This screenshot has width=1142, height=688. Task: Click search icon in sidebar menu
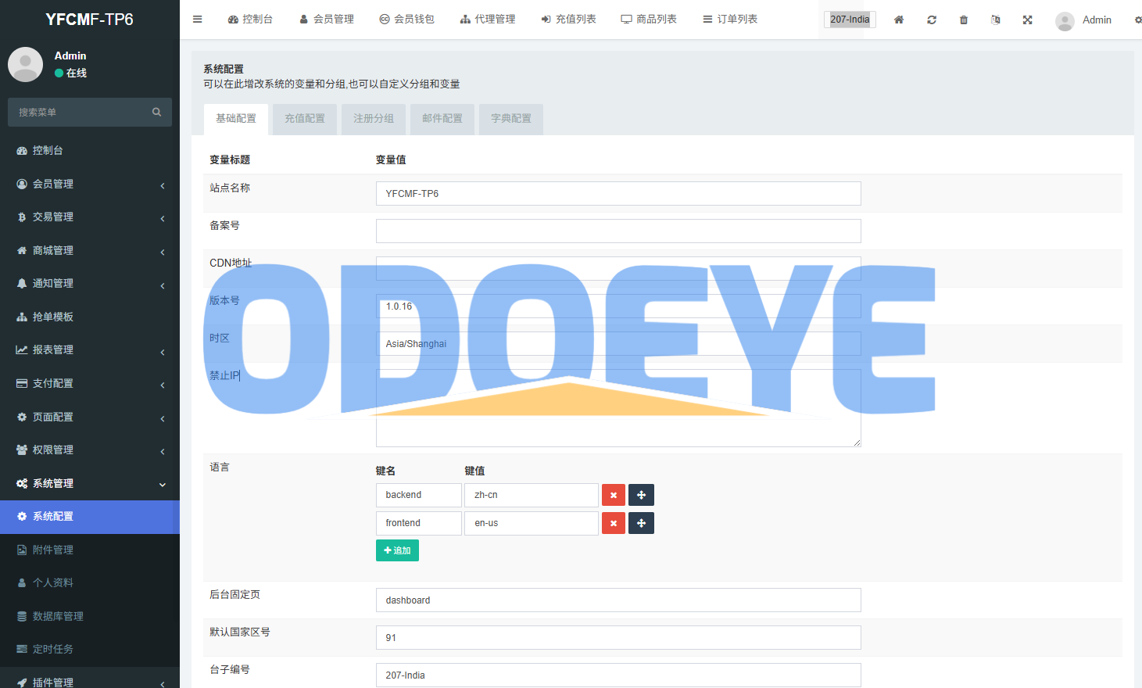tap(156, 113)
